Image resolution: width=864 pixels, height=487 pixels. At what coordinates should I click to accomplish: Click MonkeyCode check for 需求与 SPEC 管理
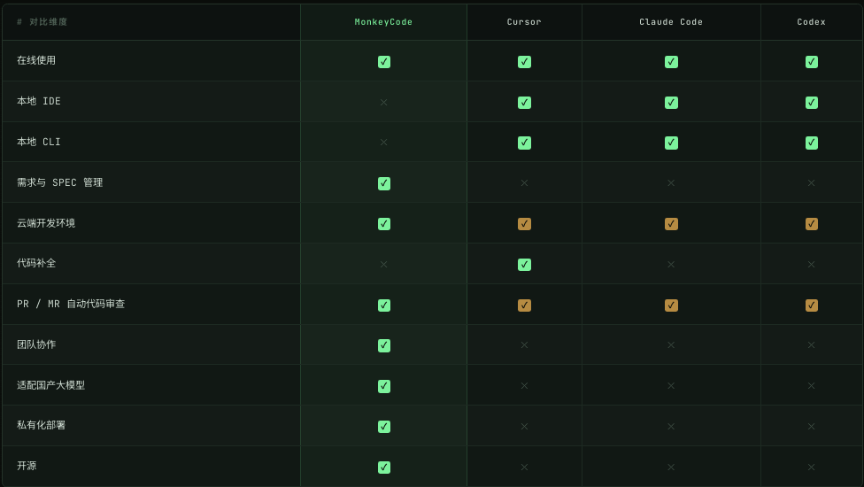pos(384,183)
